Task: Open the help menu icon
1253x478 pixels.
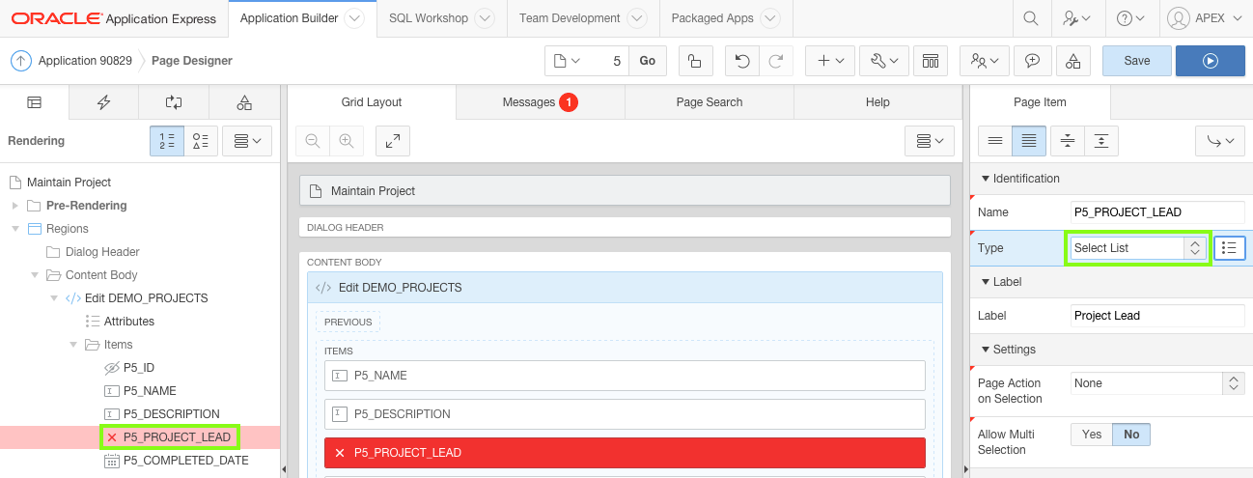Action: point(1129,18)
